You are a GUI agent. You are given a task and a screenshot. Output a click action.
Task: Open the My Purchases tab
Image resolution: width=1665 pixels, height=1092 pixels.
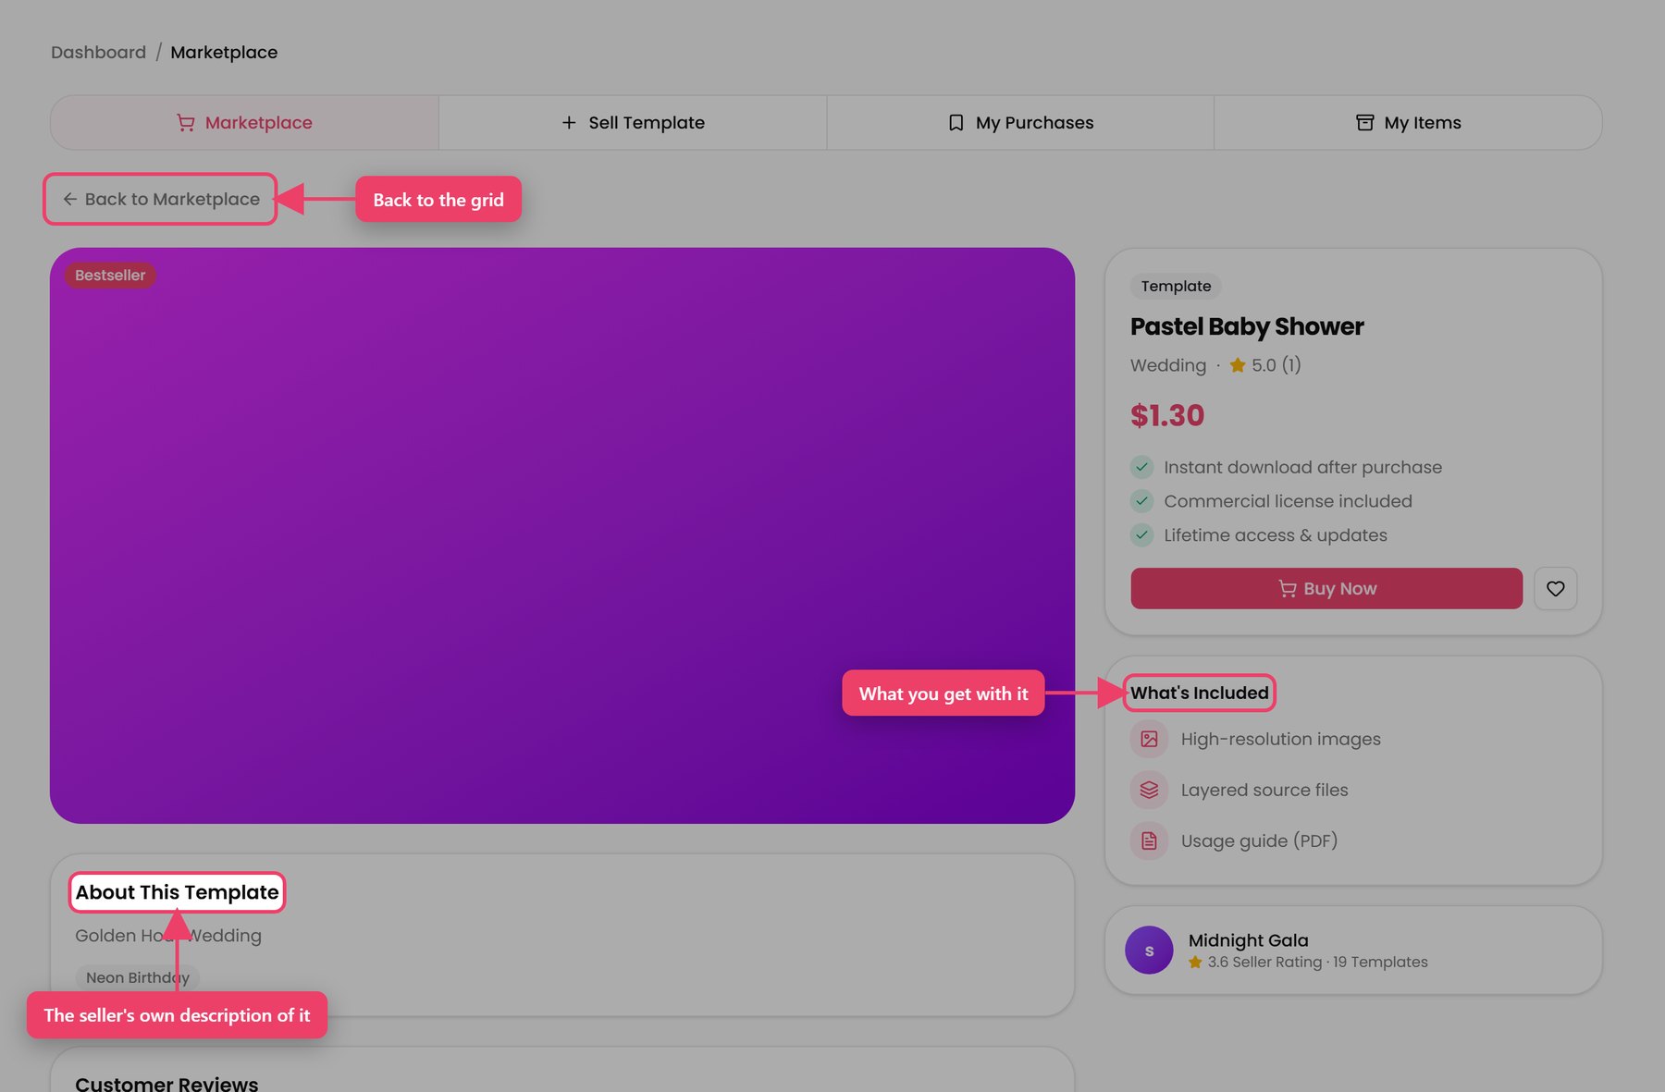[x=1020, y=123]
